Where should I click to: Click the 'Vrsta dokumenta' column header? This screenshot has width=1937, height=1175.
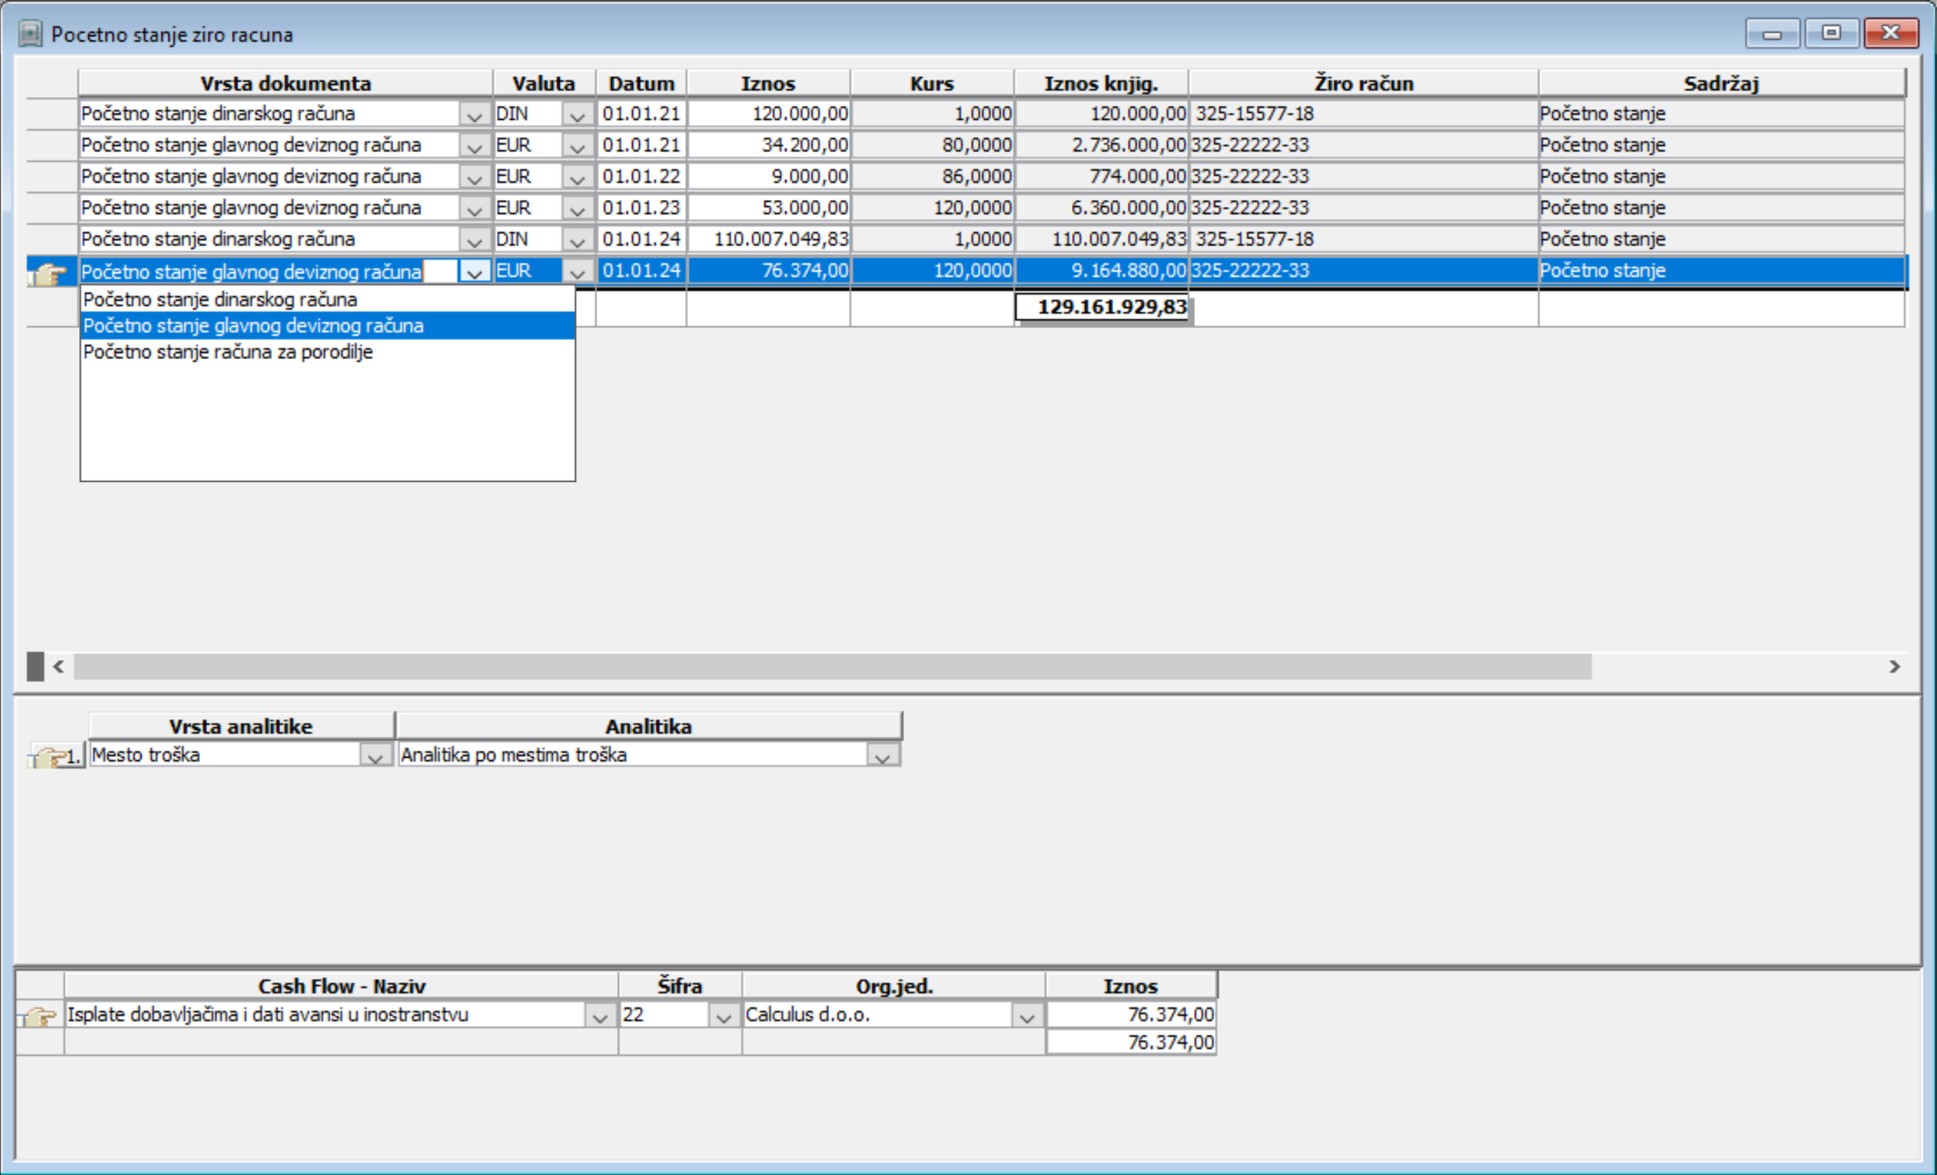pos(284,84)
